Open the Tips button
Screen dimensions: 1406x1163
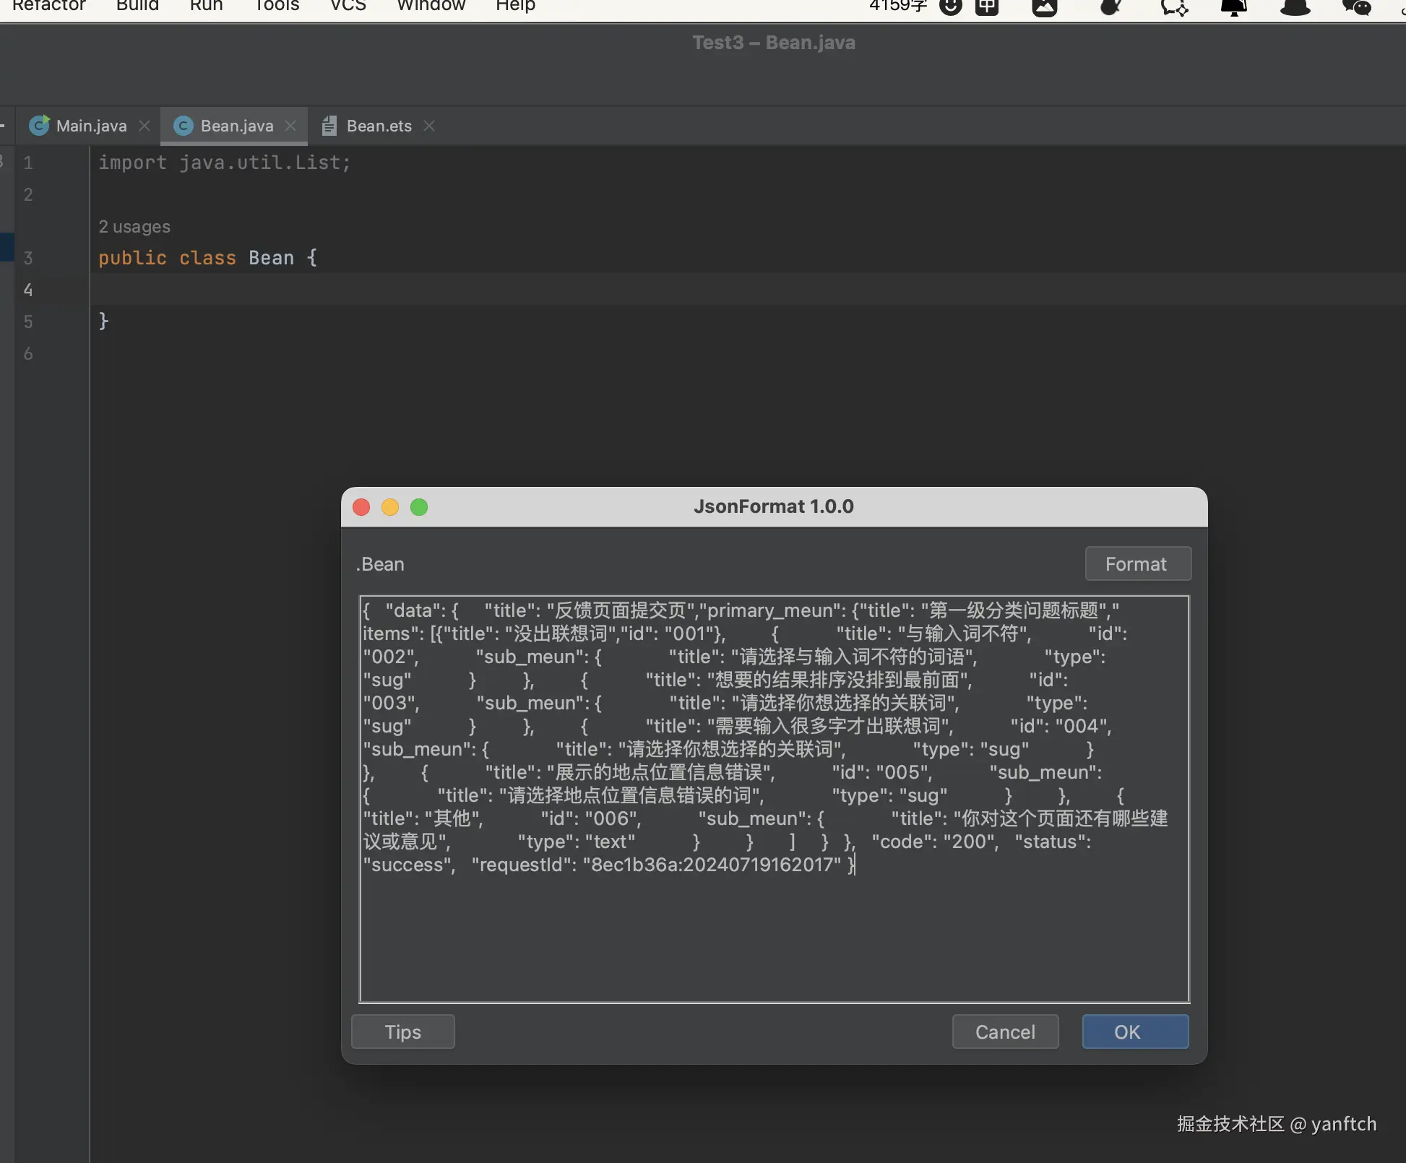click(402, 1032)
